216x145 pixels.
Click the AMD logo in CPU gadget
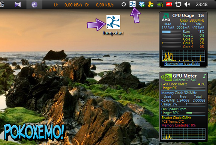166,17
